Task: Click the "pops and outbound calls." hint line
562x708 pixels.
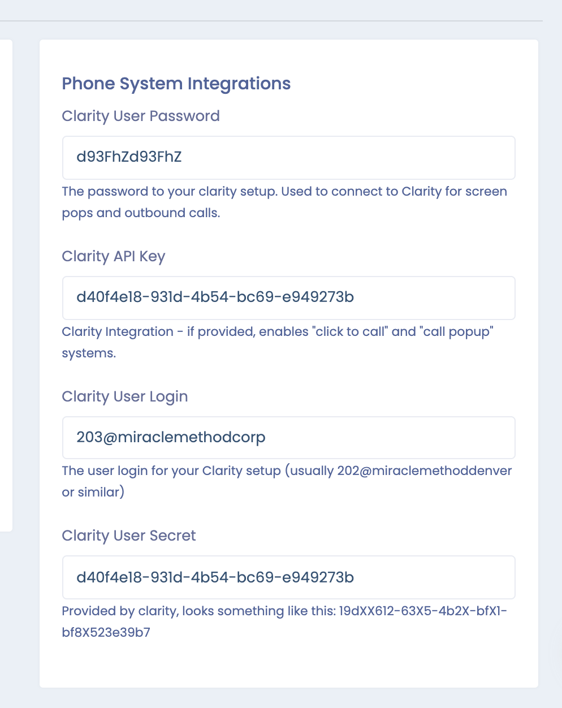Action: (141, 213)
